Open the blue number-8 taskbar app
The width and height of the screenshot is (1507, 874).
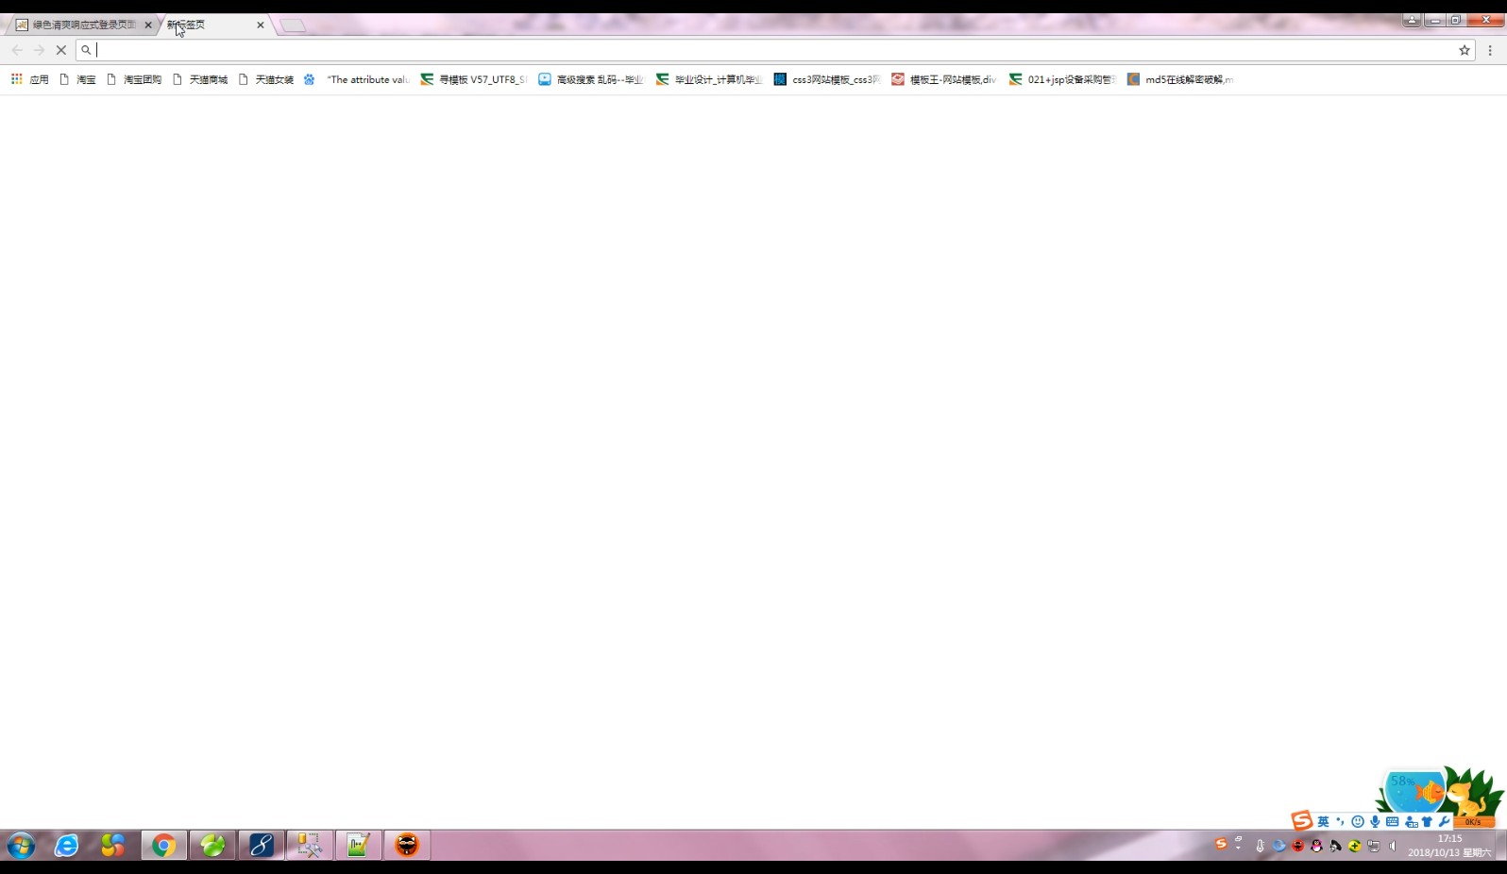point(262,845)
